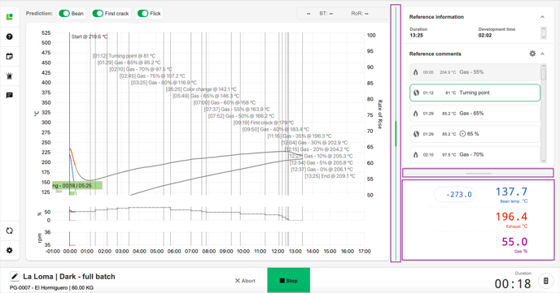Open the help question mark icon

[x=10, y=37]
